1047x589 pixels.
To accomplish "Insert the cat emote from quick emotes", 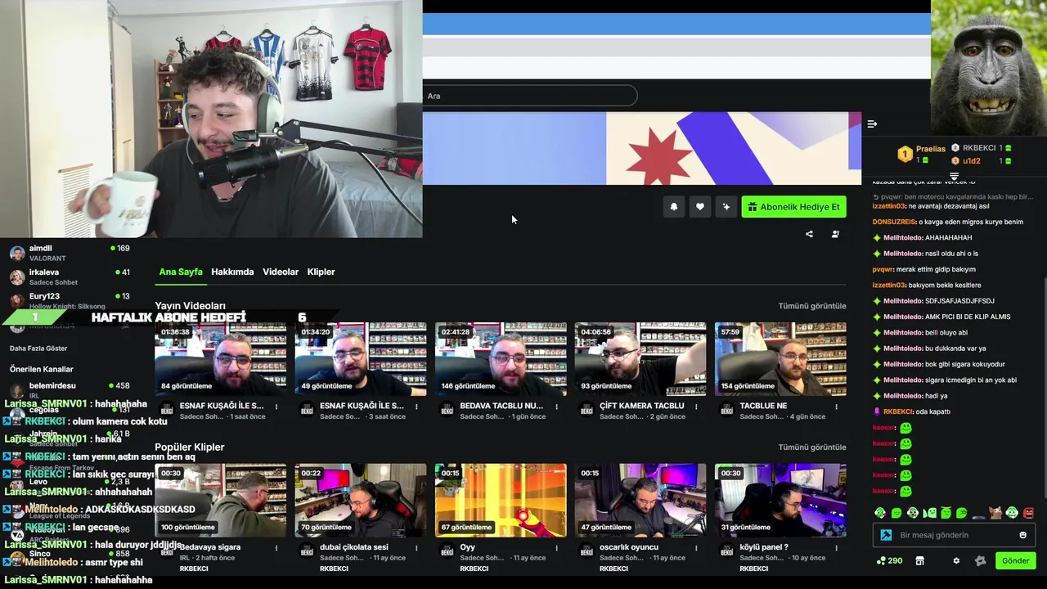I will [995, 513].
